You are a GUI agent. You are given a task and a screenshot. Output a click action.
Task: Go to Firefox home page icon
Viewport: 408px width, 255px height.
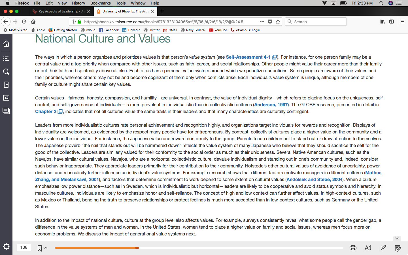click(x=33, y=22)
